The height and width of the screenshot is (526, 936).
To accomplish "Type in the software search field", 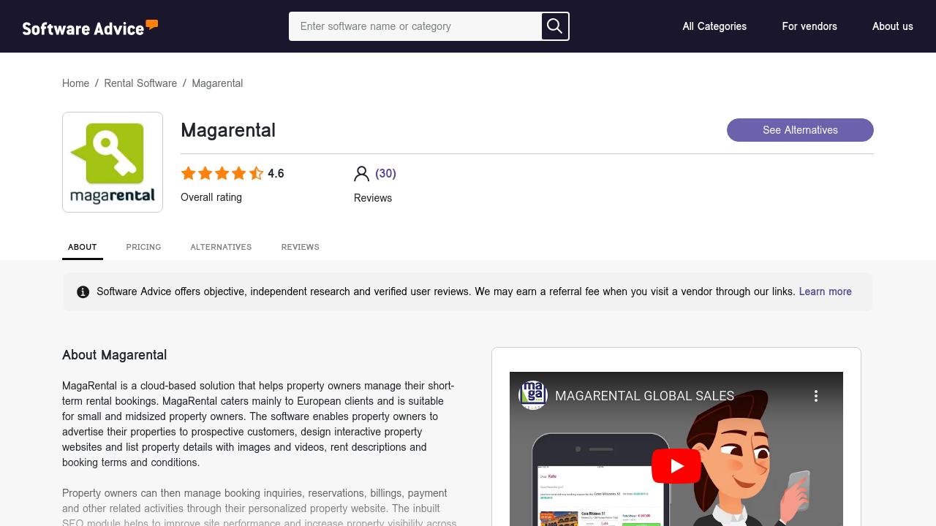I will [415, 26].
